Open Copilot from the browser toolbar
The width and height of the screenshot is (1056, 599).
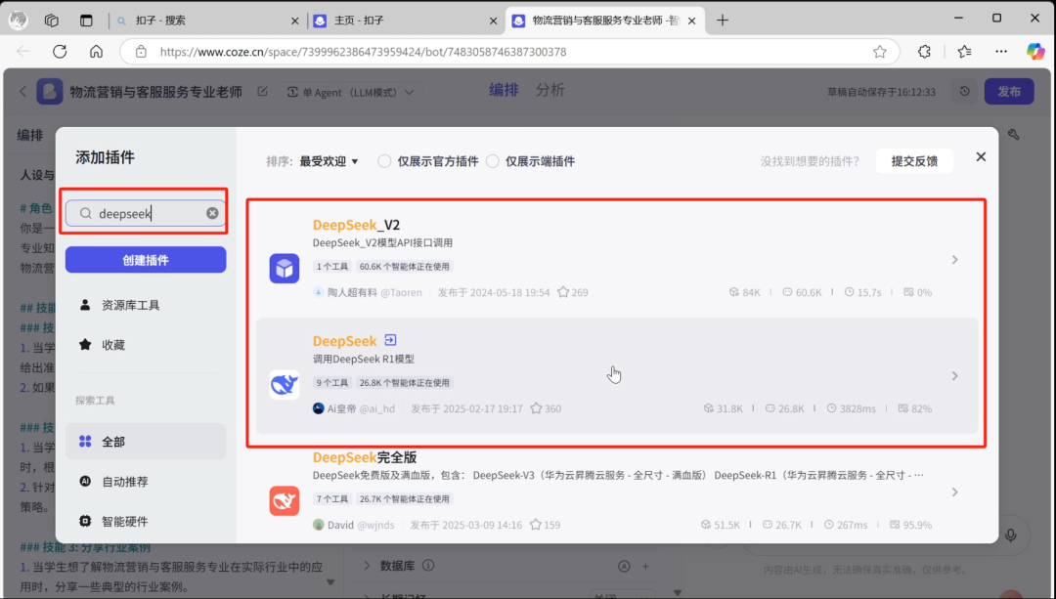(1034, 52)
